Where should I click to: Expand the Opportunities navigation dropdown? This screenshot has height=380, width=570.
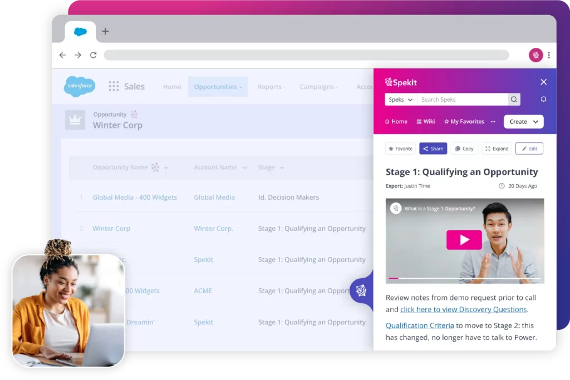(218, 86)
